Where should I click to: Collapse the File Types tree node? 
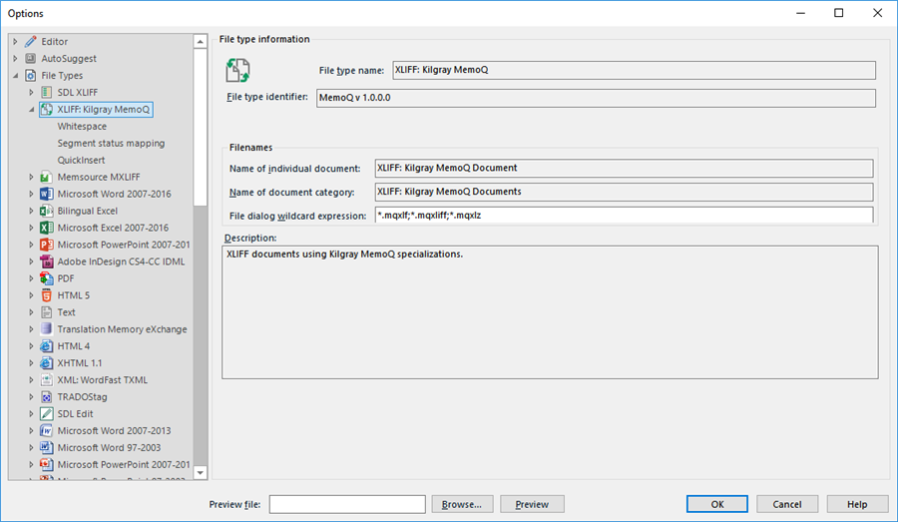(x=15, y=76)
